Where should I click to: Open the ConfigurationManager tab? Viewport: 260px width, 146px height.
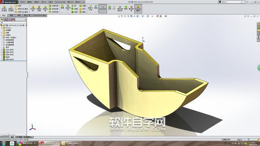click(10, 19)
